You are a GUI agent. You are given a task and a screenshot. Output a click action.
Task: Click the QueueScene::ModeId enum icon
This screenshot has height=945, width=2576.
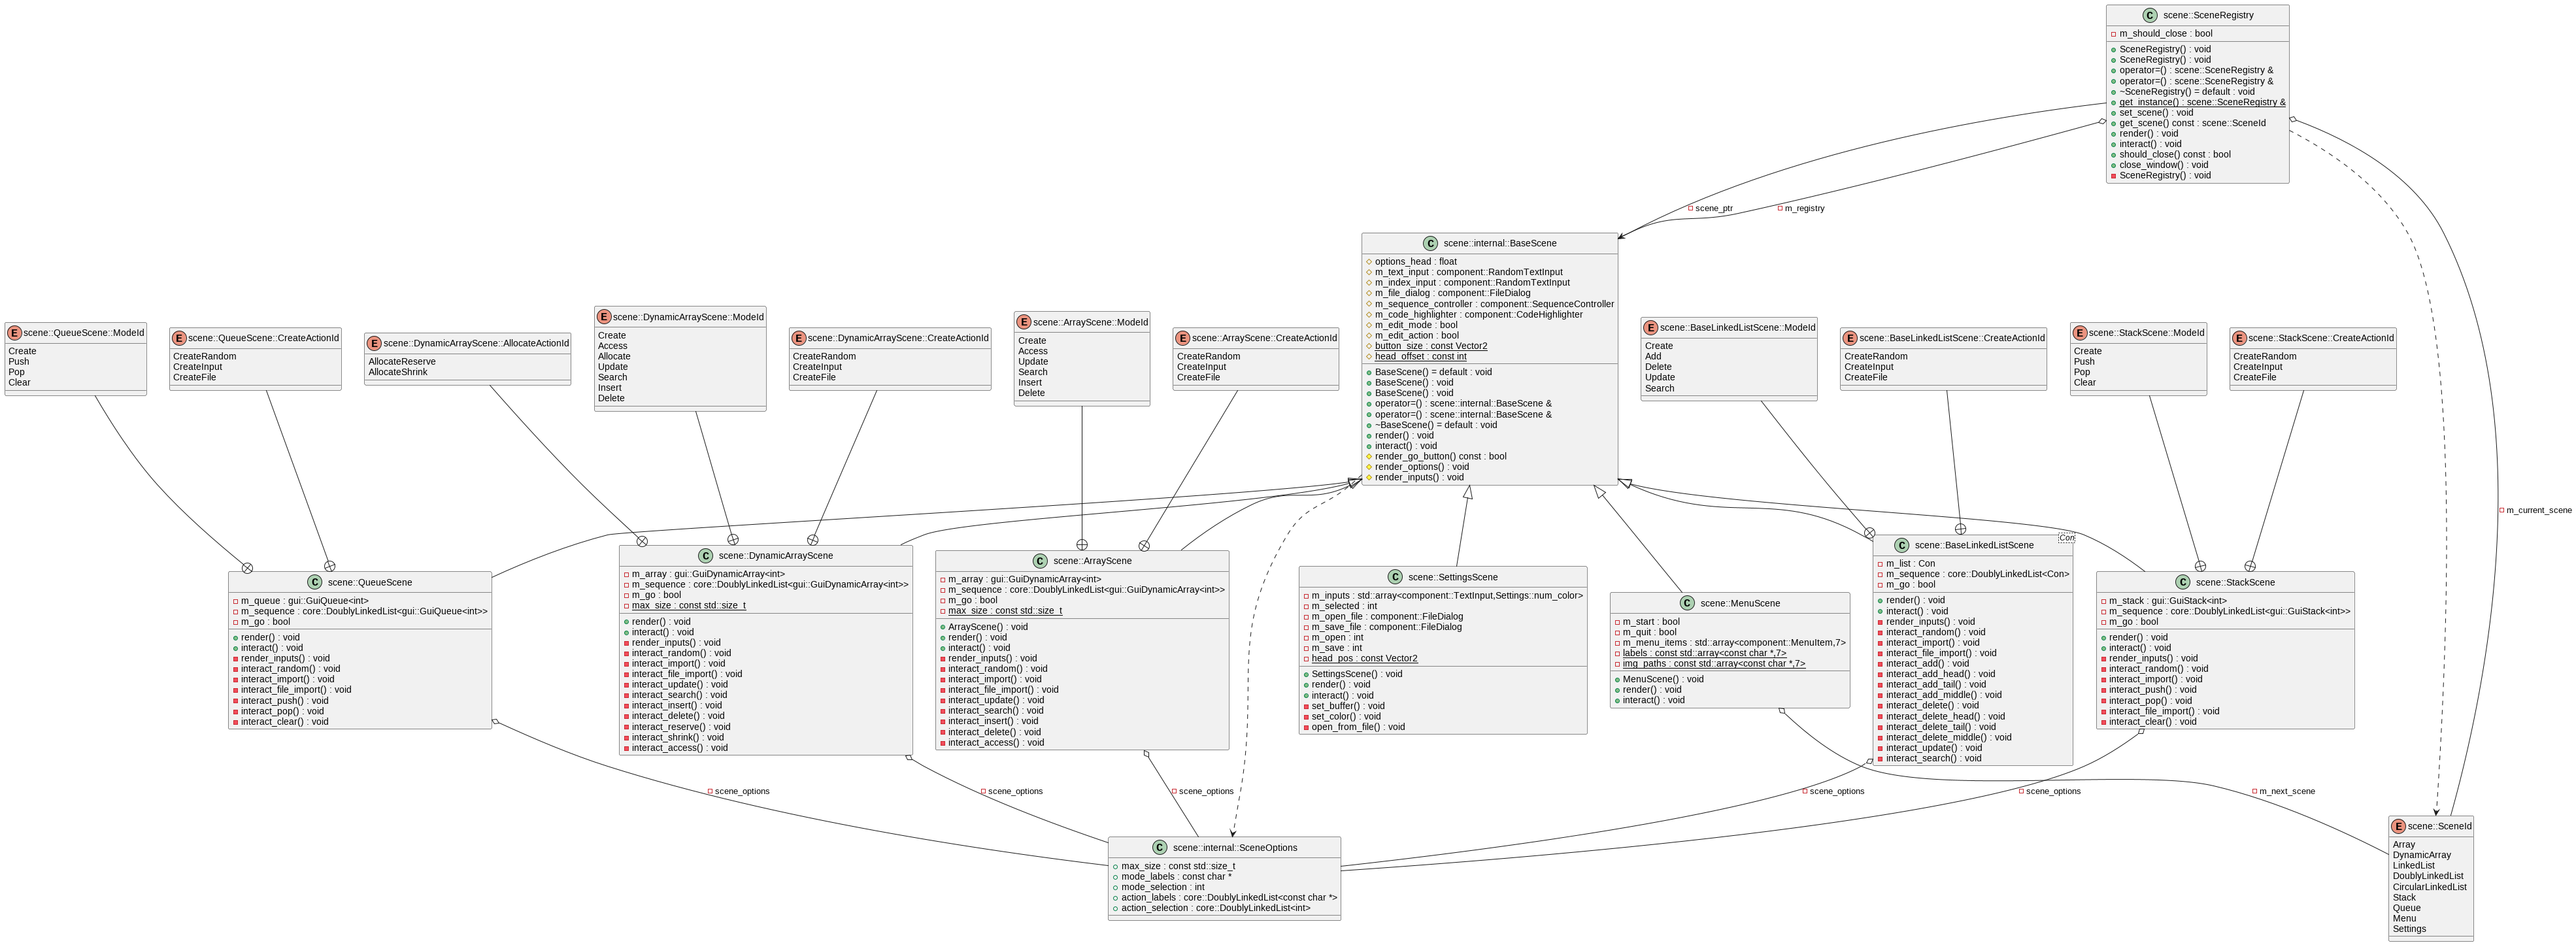pos(14,333)
